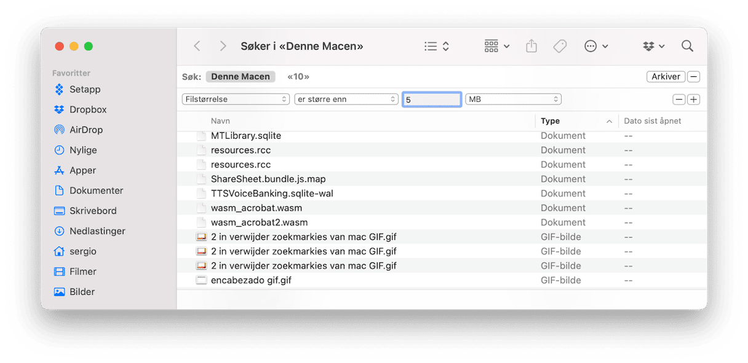Click Dokument type of MTLibrary.sqlite
The height and width of the screenshot is (363, 748).
(x=563, y=136)
